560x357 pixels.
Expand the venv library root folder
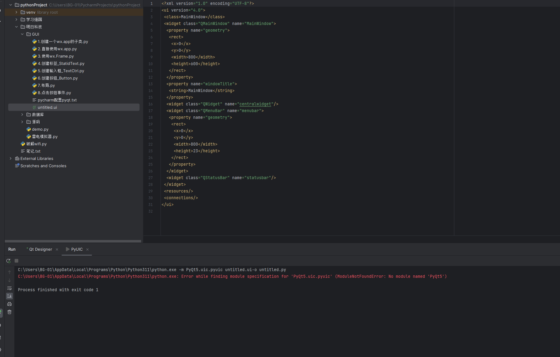[x=16, y=12]
